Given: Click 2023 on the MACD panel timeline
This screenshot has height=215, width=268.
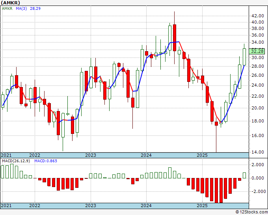Looking at the screenshot, I should click(91, 206).
